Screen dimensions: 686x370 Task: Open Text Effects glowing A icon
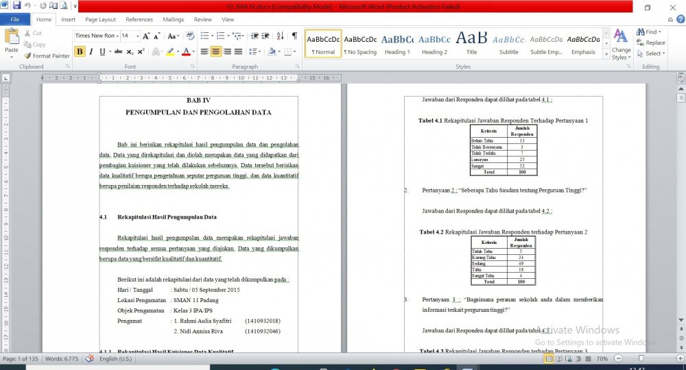point(156,51)
